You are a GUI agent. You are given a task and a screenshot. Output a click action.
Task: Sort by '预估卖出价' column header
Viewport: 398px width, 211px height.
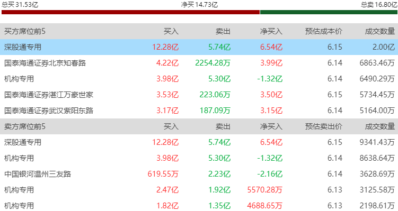324,126
